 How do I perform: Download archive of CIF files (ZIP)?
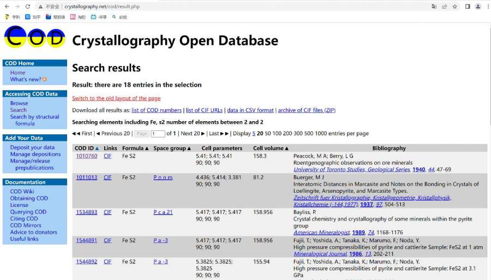pyautogui.click(x=307, y=110)
